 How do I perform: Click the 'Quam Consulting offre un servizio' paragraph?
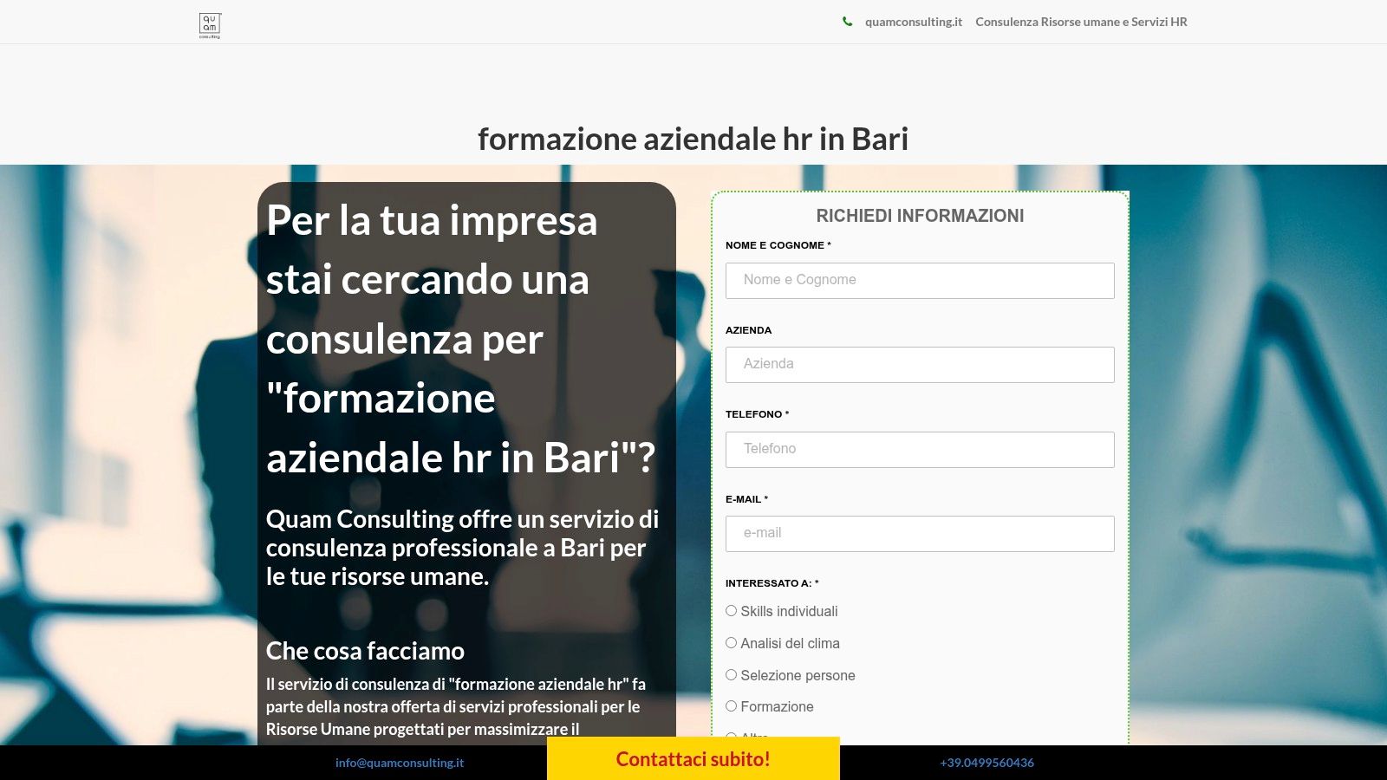[x=462, y=548]
